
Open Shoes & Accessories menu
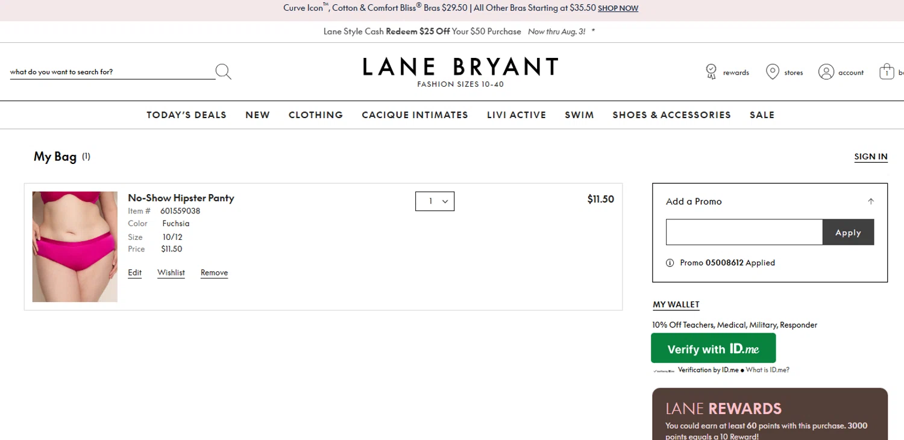click(671, 115)
